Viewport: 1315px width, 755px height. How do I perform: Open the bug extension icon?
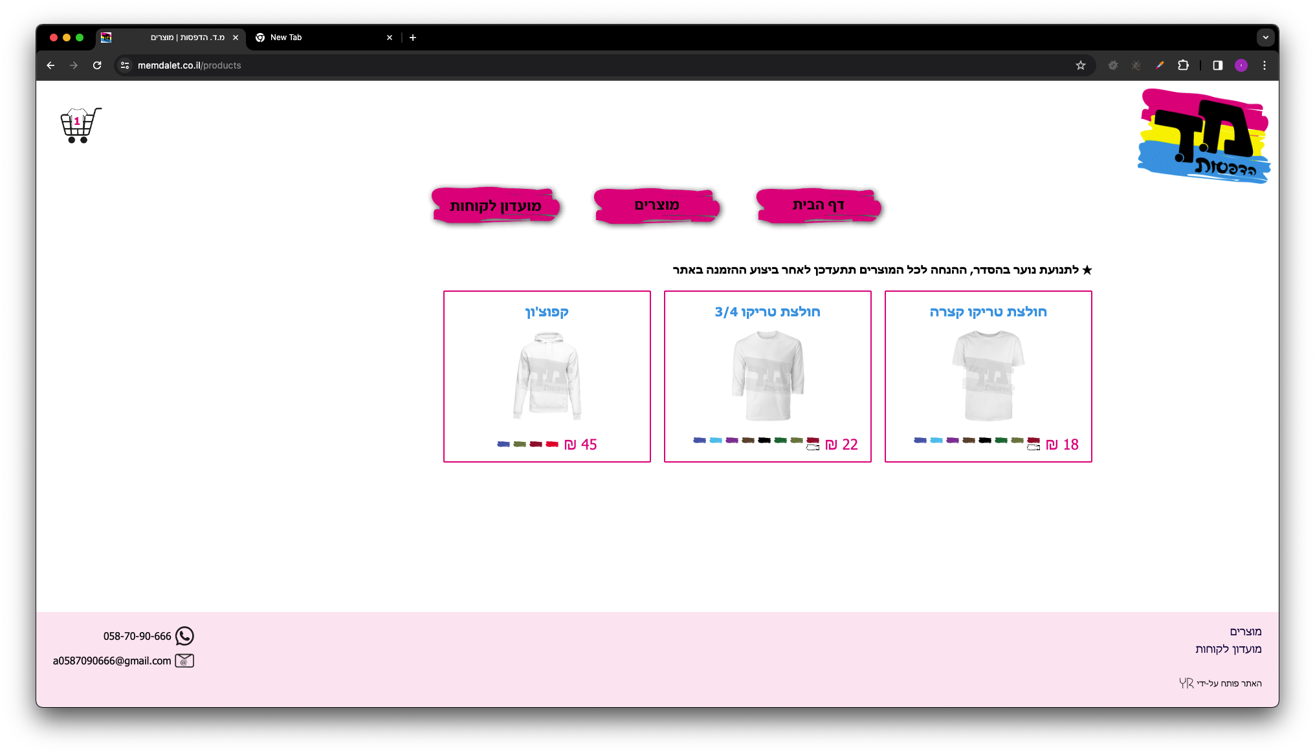click(1136, 65)
